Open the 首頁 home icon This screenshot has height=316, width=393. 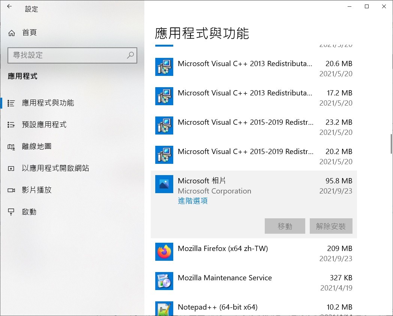pos(12,33)
